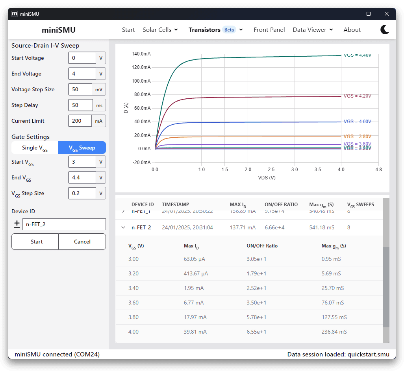Edit the Current Limit field

[80, 121]
